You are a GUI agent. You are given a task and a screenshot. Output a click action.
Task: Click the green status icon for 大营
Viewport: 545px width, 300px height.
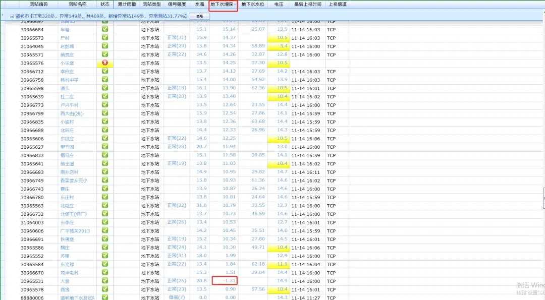(x=105, y=281)
